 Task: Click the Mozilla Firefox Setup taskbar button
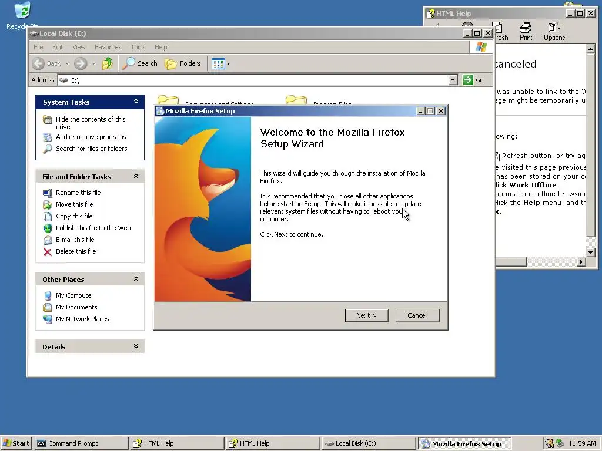coord(464,443)
